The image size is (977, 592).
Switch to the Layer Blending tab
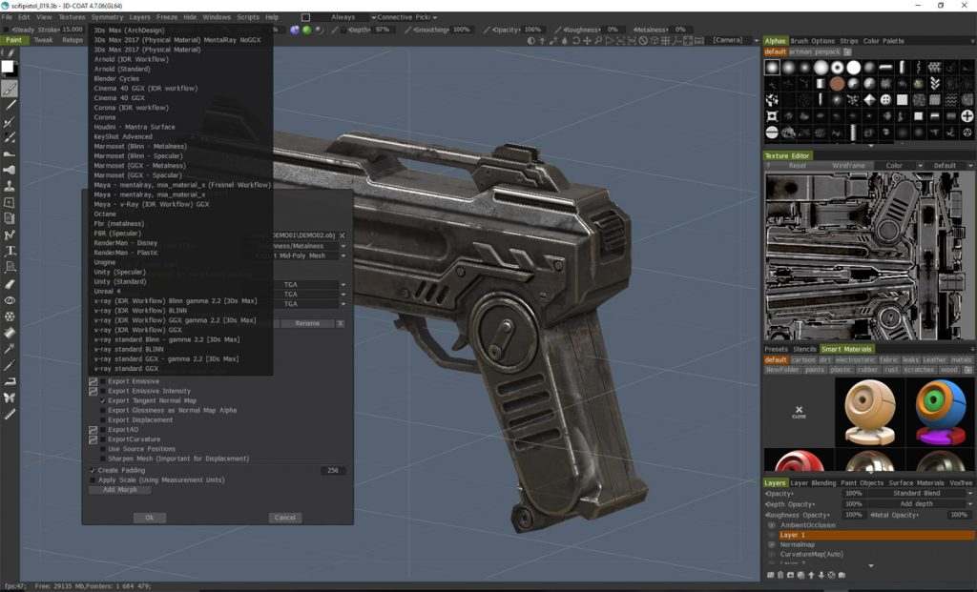coord(813,483)
